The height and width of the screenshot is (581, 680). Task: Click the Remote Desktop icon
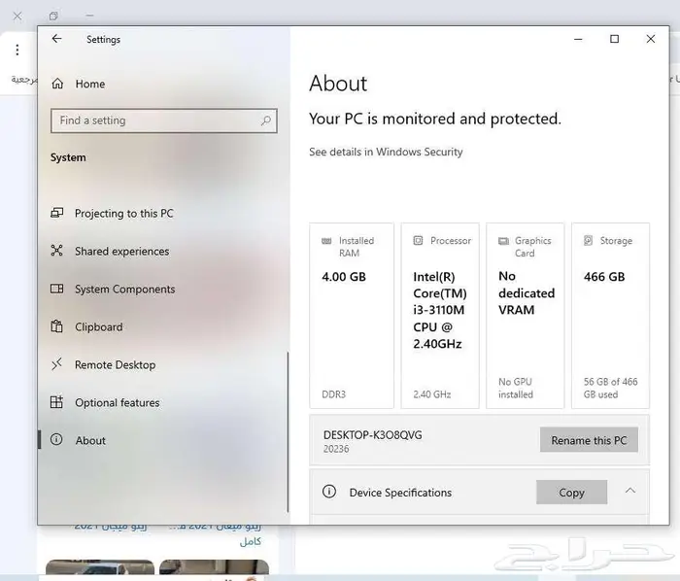click(56, 365)
